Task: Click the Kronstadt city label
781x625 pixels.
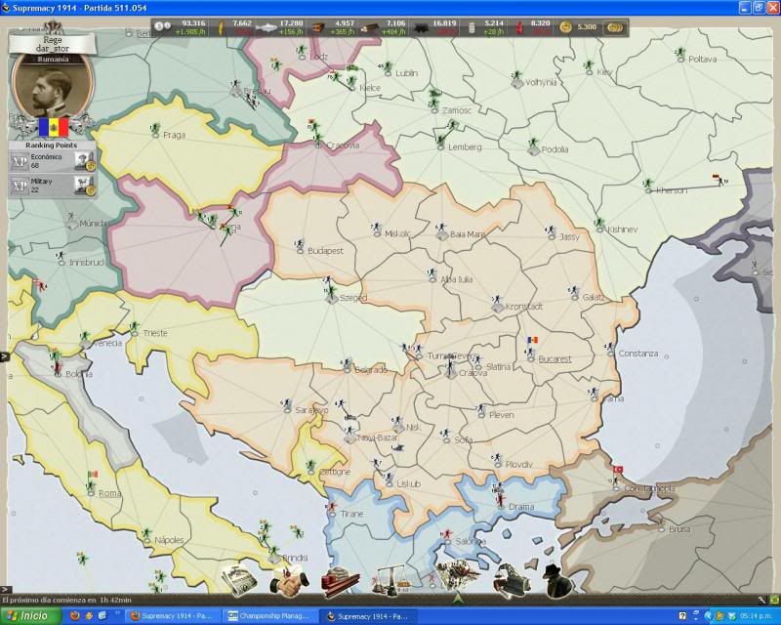Action: click(x=524, y=307)
